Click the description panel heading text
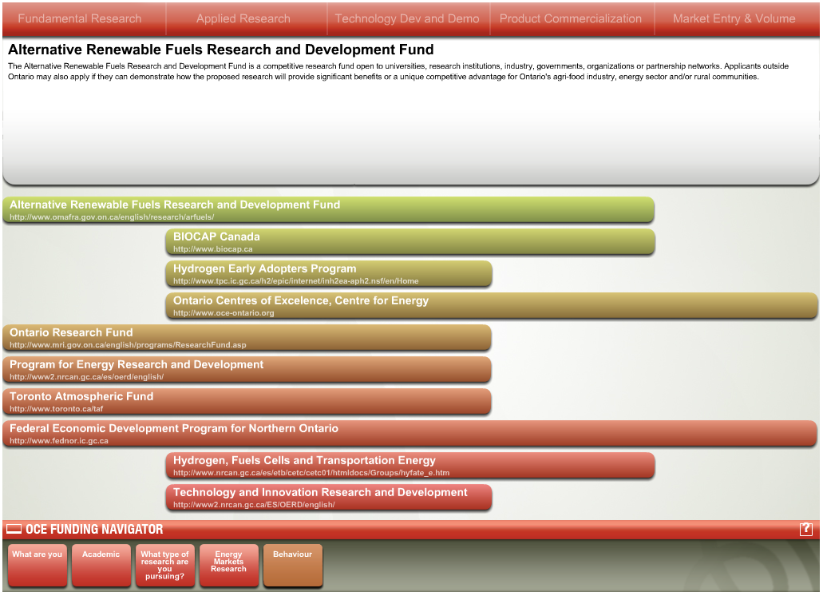This screenshot has height=596, width=823. [221, 50]
